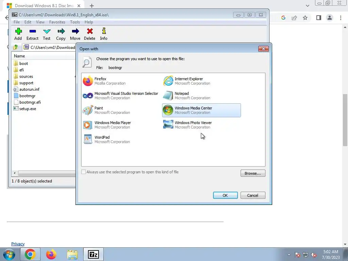This screenshot has height=261, width=348.
Task: Open the Privacy link on webpage
Action: pos(18,244)
